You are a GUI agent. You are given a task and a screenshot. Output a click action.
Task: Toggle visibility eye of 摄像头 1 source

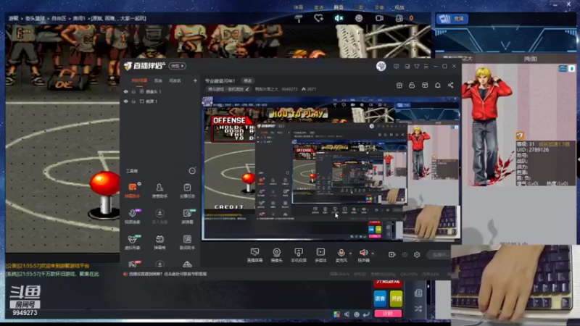(125, 92)
